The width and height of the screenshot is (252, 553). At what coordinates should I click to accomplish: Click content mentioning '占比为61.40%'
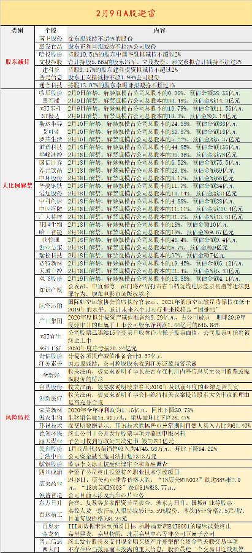(159, 426)
